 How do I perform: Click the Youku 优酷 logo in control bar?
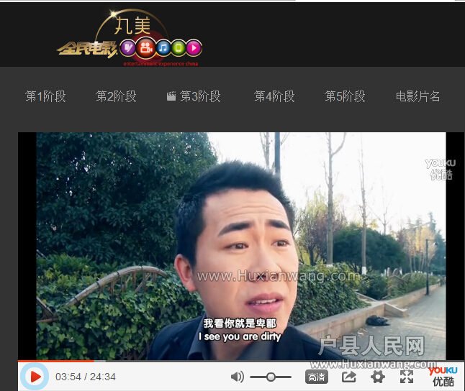coord(443,376)
